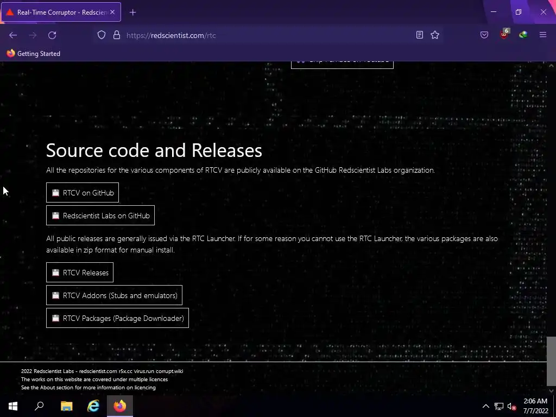Viewport: 556px width, 417px height.
Task: Show site security lock information
Action: point(117,35)
